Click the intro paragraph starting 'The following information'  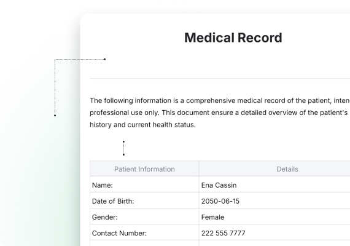coord(220,113)
